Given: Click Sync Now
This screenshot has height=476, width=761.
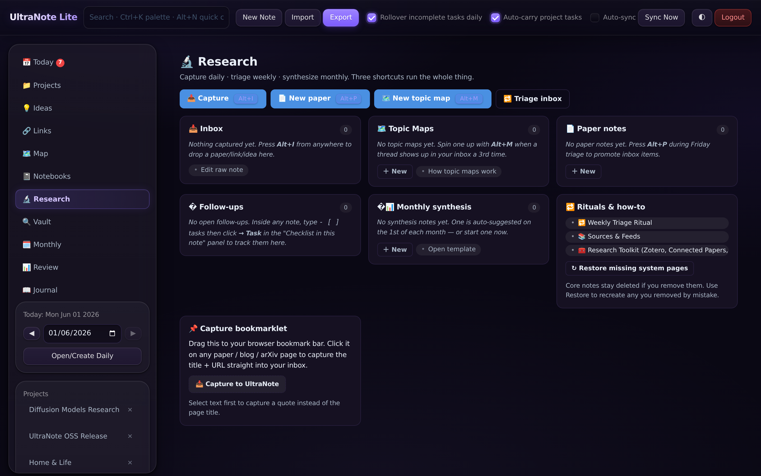Looking at the screenshot, I should coord(661,17).
